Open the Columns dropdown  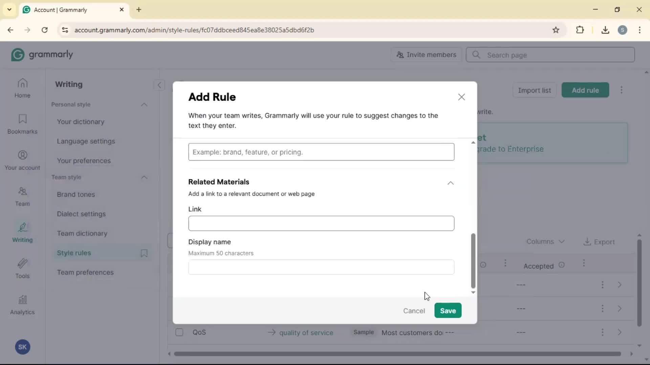coord(545,242)
